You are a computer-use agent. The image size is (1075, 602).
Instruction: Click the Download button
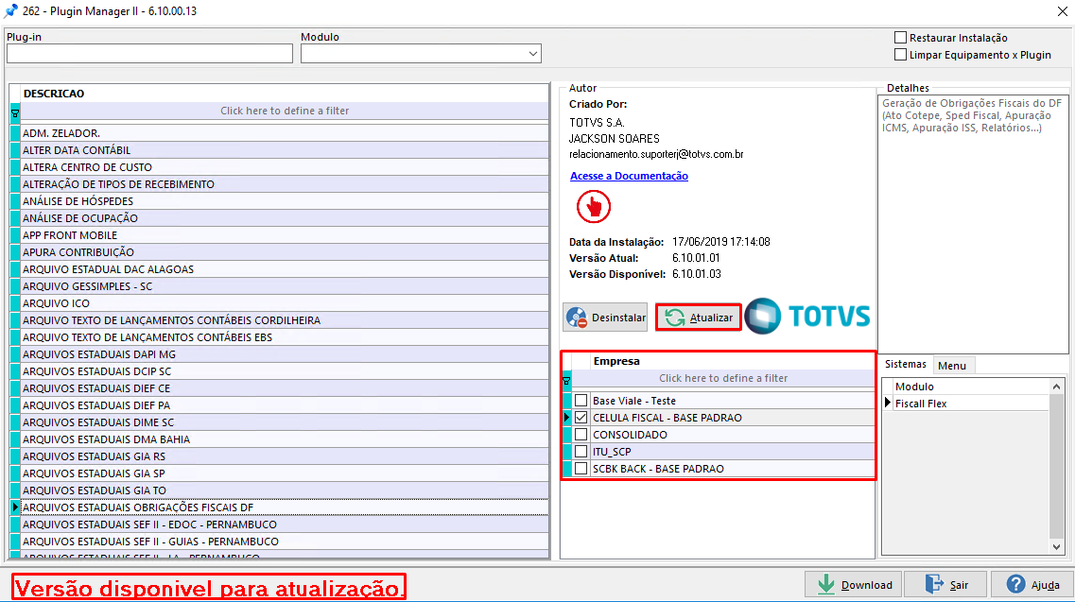855,585
